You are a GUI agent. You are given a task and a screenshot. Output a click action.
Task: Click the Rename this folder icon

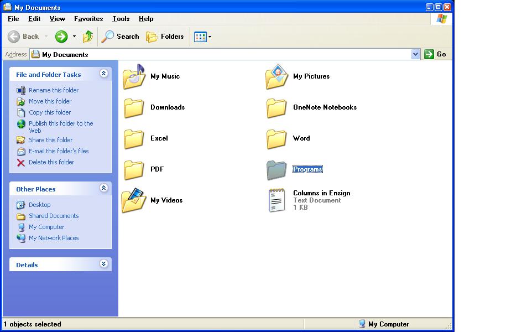[x=21, y=91]
